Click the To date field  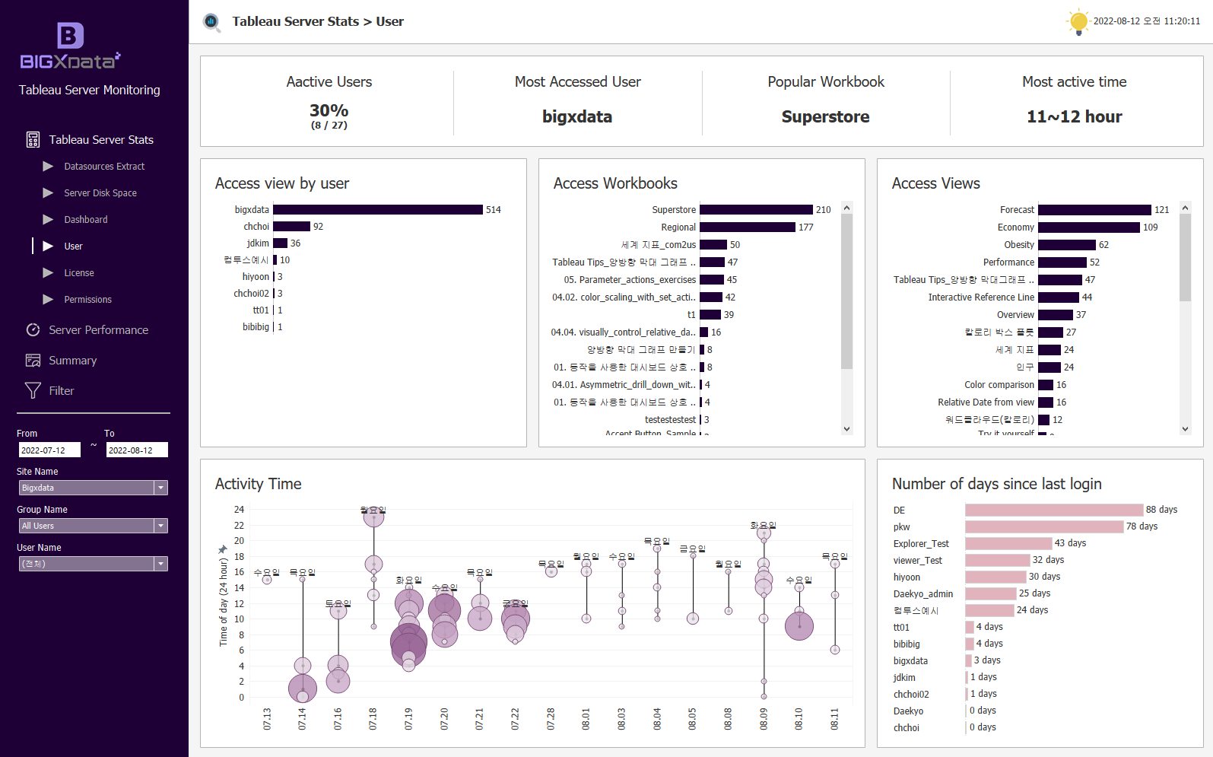(x=137, y=450)
